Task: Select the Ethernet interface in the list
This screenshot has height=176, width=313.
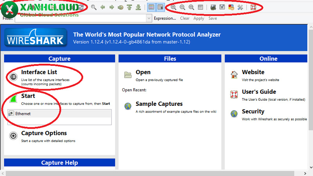Action: point(23,114)
